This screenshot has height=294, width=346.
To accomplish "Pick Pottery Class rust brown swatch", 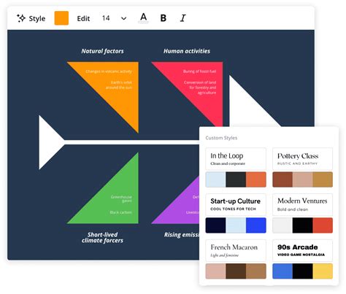I will pyautogui.click(x=282, y=179).
